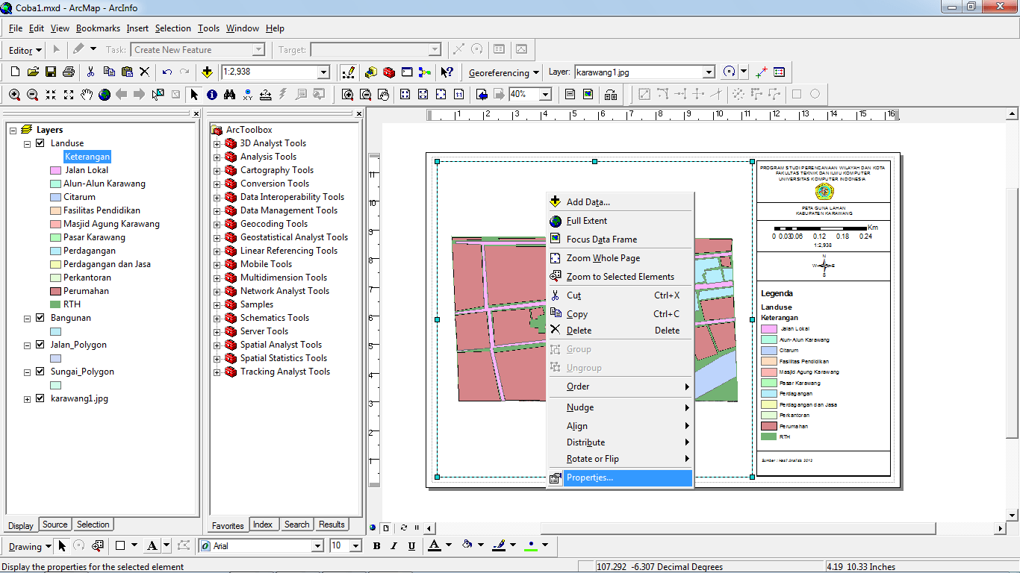Open the Results tab in ArcToolbox

[x=332, y=525]
